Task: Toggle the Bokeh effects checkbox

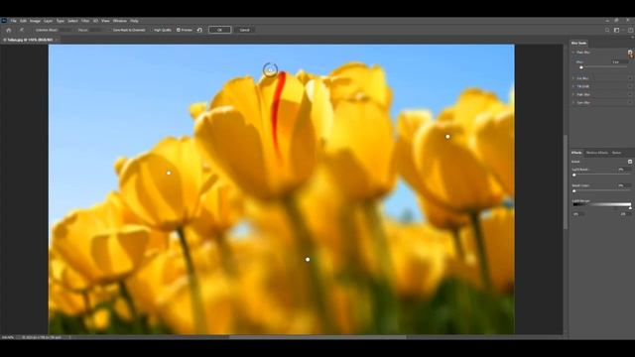Action: click(630, 162)
